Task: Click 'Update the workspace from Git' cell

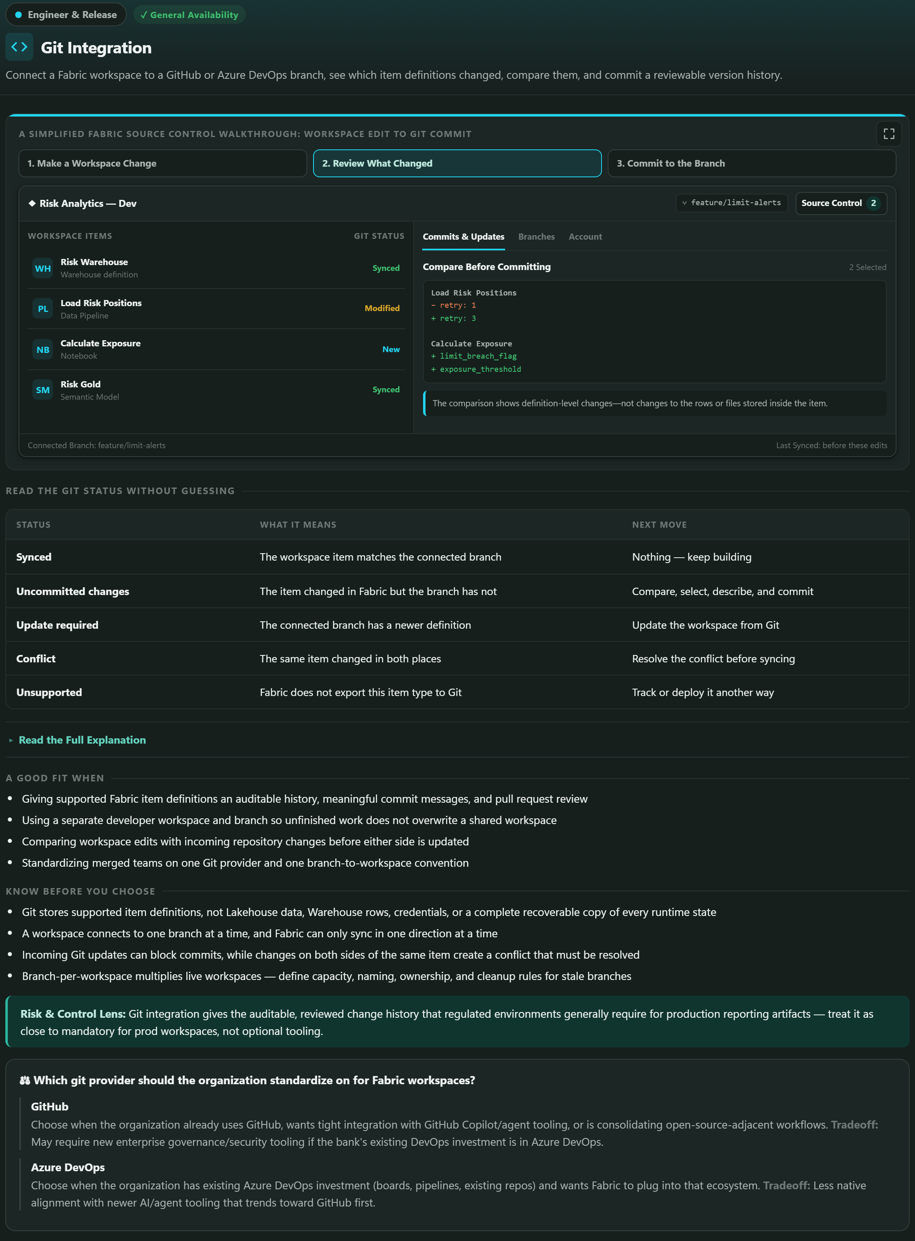Action: pyautogui.click(x=705, y=625)
